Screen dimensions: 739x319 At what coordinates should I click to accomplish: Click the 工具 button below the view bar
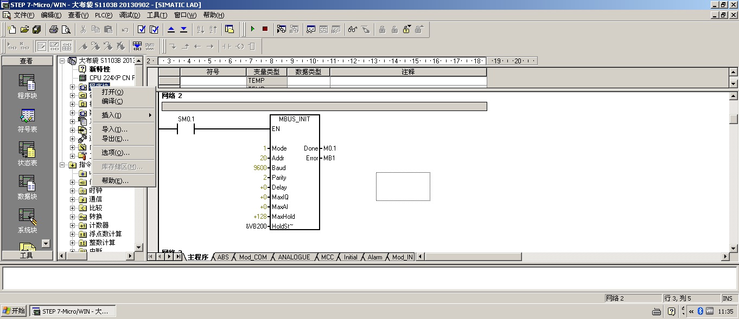point(27,255)
